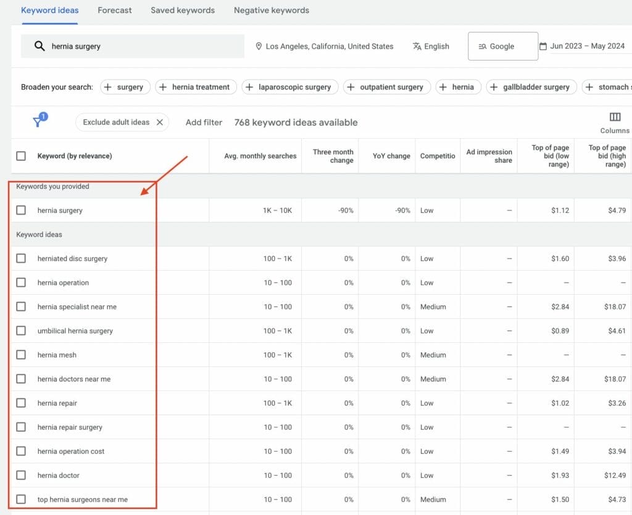Add 'laparoscopic surgery' to broaden search

(290, 87)
